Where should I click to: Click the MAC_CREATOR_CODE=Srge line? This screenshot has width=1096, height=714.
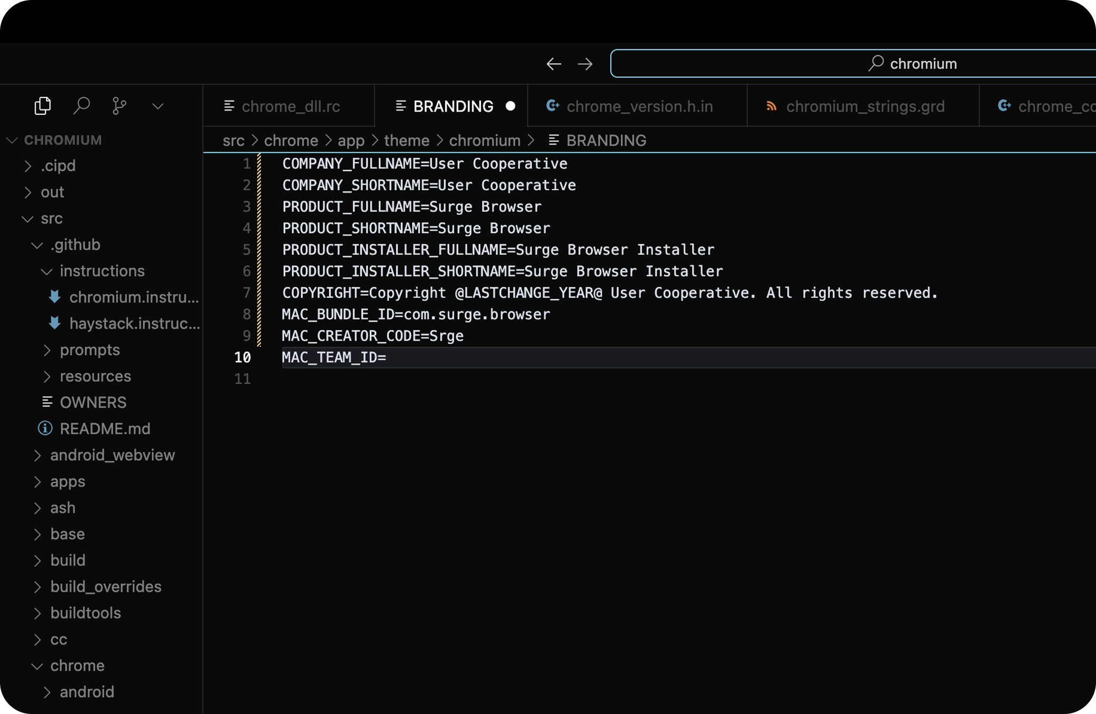(373, 336)
